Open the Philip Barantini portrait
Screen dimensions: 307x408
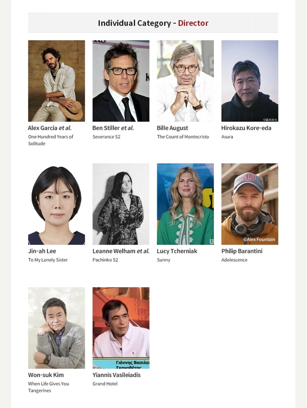click(250, 204)
